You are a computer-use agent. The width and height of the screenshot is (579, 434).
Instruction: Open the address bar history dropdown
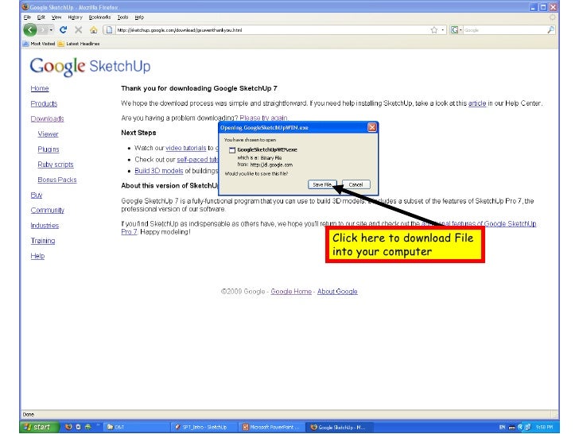click(x=443, y=30)
